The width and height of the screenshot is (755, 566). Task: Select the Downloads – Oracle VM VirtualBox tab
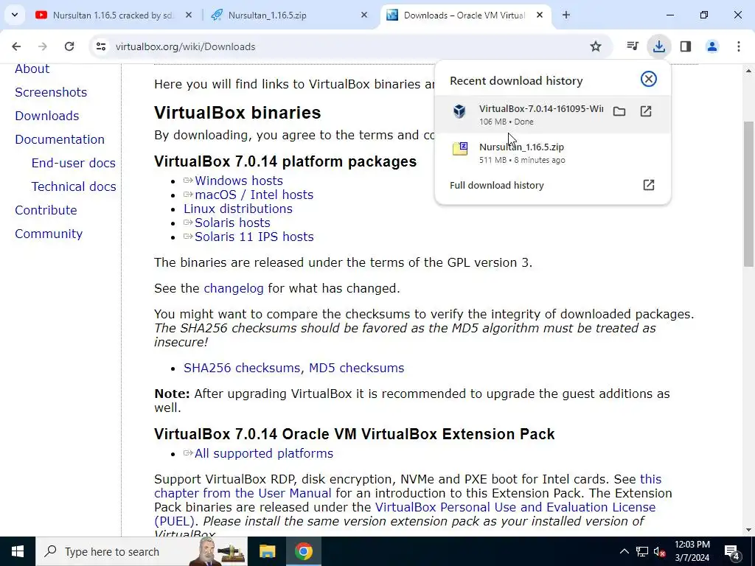(465, 15)
